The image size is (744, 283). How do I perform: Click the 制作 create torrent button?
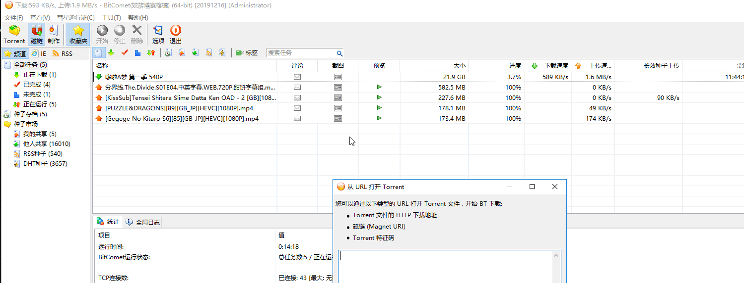pos(54,34)
